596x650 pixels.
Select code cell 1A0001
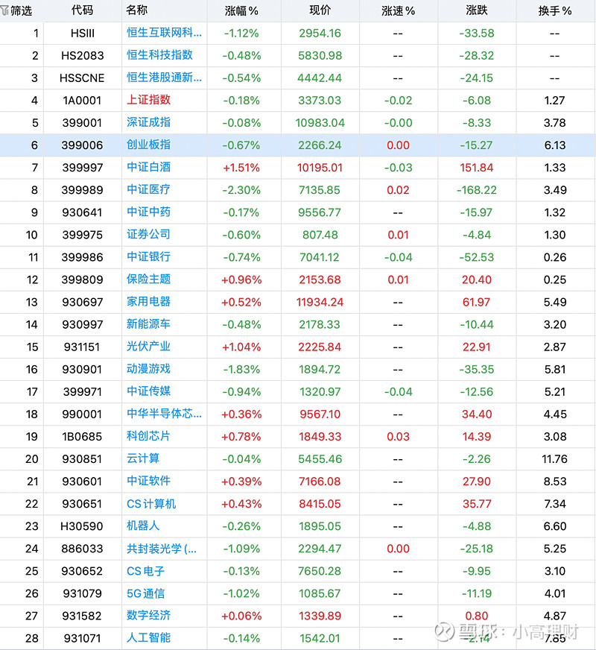pos(82,101)
